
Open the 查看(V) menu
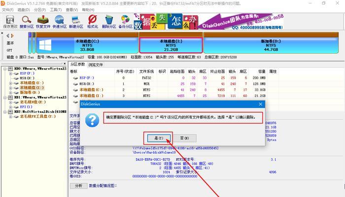click(x=72, y=10)
